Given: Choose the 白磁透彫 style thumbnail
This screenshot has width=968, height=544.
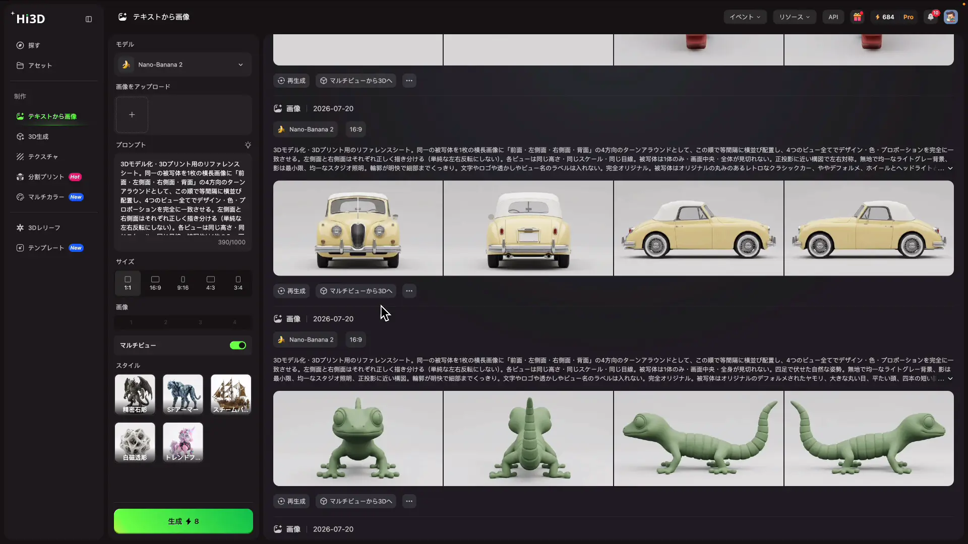Looking at the screenshot, I should point(135,443).
